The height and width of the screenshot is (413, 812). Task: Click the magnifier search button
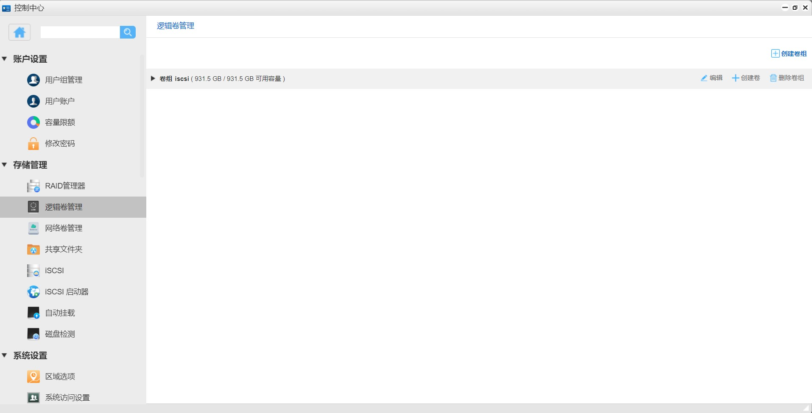[x=128, y=32]
